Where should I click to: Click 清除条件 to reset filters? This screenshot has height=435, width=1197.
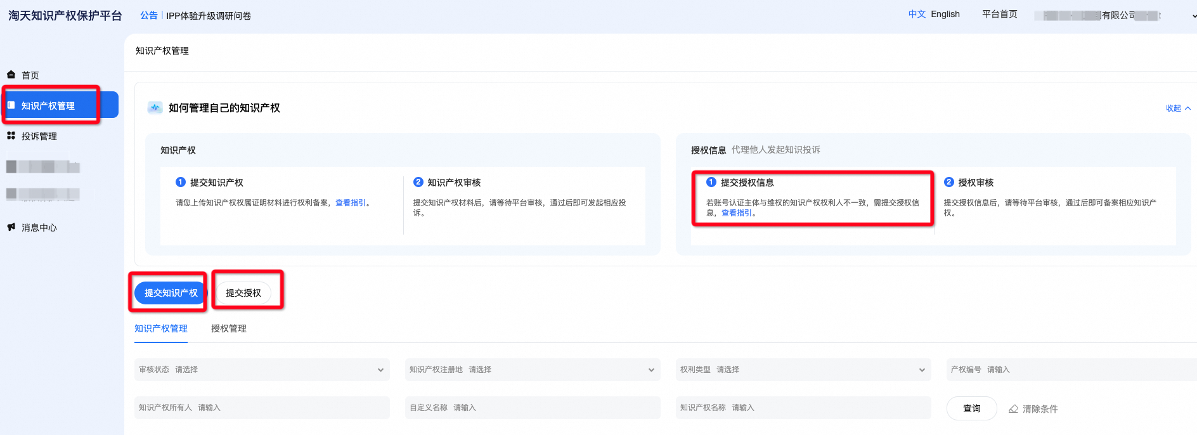tap(1040, 409)
